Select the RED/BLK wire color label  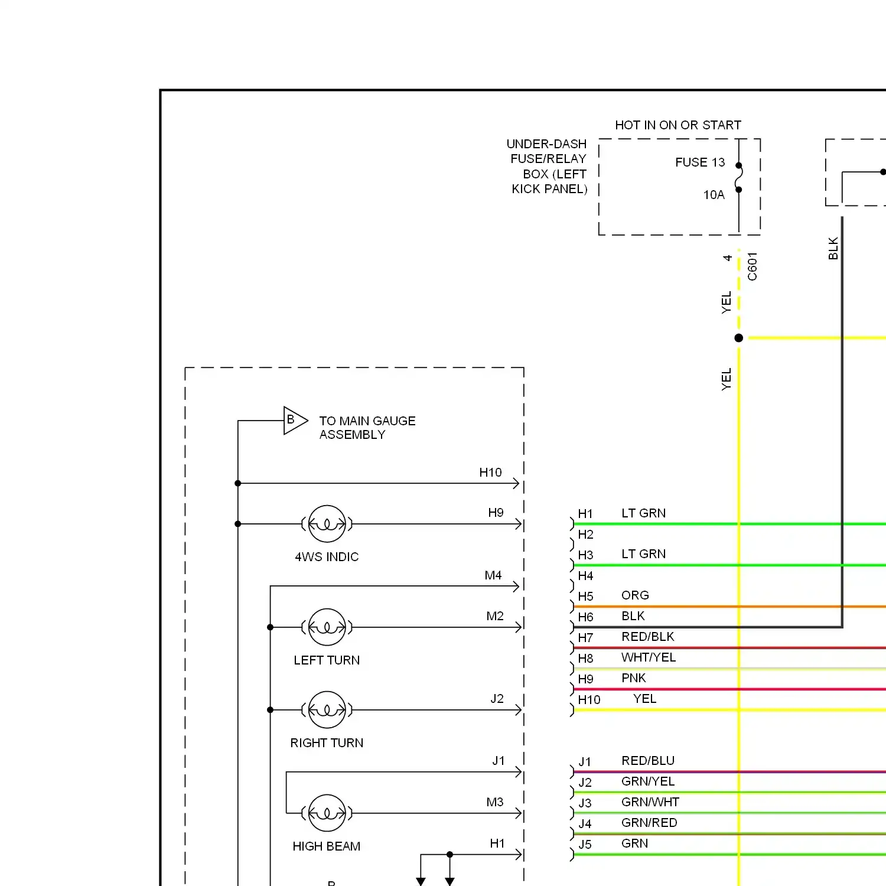[x=648, y=637]
